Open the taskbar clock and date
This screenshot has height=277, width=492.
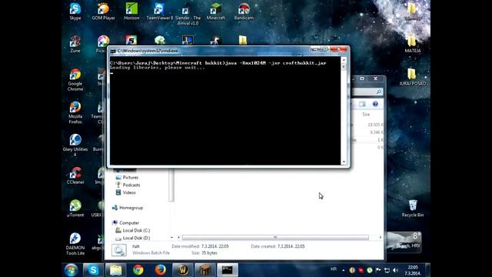tap(413, 270)
